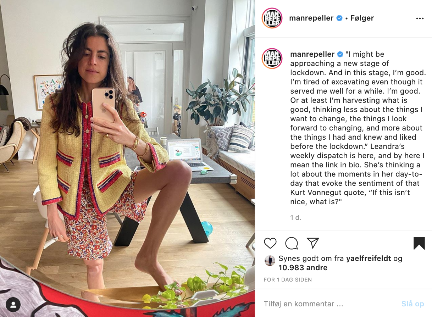Open comments with the speech bubble icon
This screenshot has width=432, height=317.
click(292, 243)
